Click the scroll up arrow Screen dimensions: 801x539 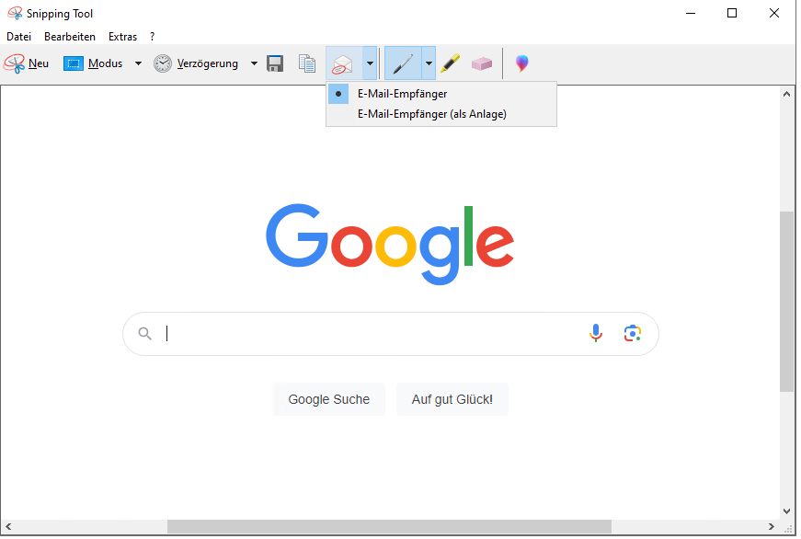[786, 94]
